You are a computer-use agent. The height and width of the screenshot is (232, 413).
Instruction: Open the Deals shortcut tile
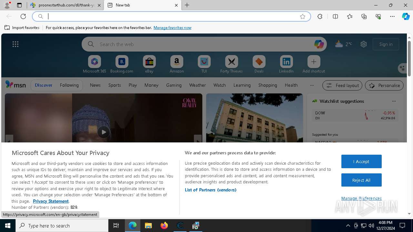259,64
